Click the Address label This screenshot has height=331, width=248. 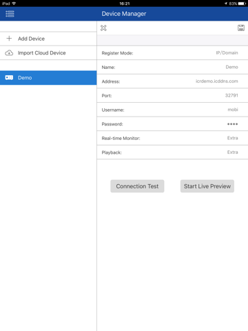111,81
